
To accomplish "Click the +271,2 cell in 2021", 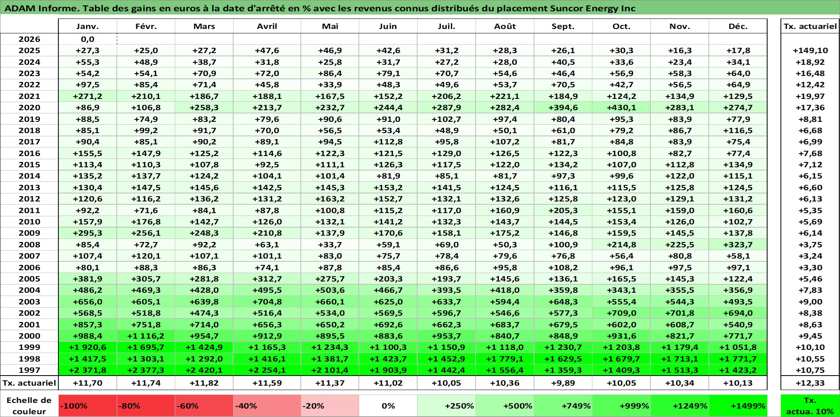I will [x=88, y=96].
